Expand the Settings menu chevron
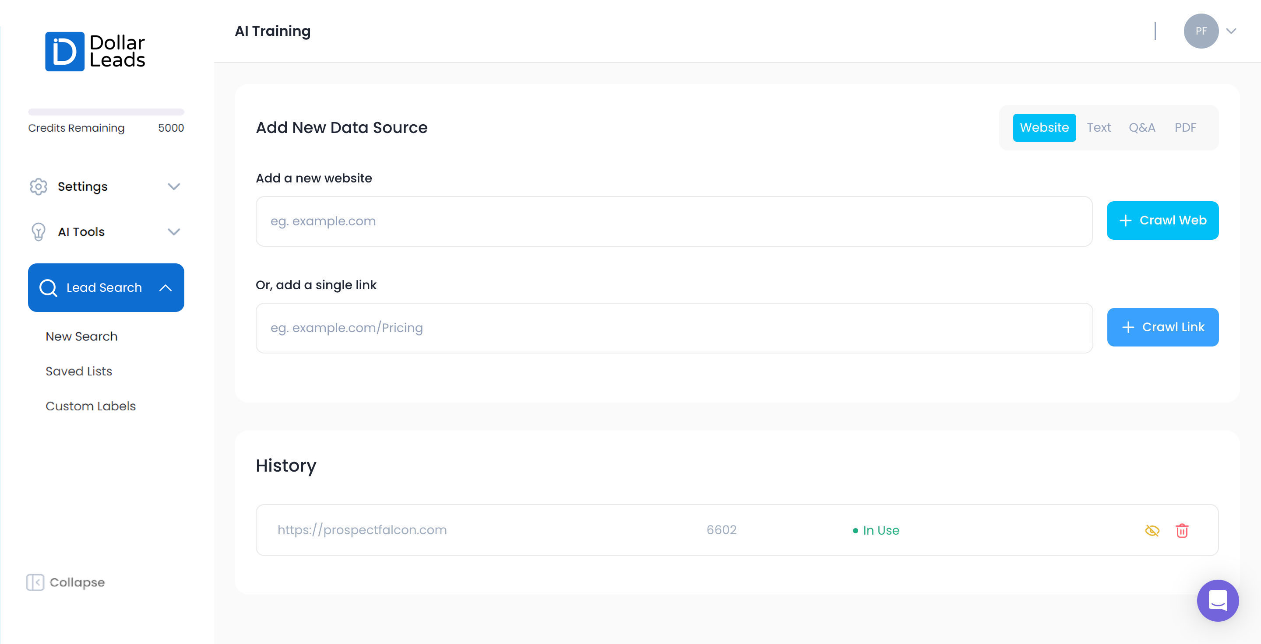Viewport: 1261px width, 644px height. coord(174,186)
